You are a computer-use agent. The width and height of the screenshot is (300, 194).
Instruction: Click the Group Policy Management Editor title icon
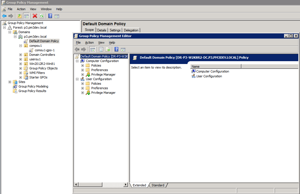[x=76, y=36]
